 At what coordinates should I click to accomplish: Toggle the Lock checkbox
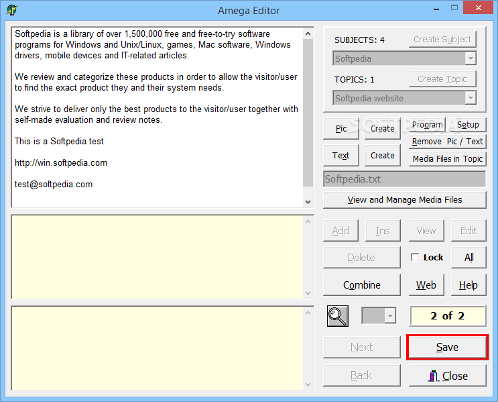(x=414, y=257)
